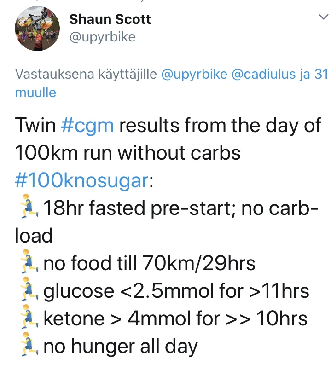Tap runner emoji before "no food till 70km"
This screenshot has width=331, height=382.
[x=27, y=263]
